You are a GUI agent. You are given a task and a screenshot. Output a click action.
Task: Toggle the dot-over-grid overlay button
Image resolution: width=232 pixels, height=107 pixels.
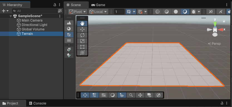pos(122,95)
